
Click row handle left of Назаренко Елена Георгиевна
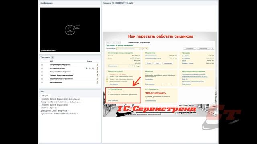(x=42, y=72)
